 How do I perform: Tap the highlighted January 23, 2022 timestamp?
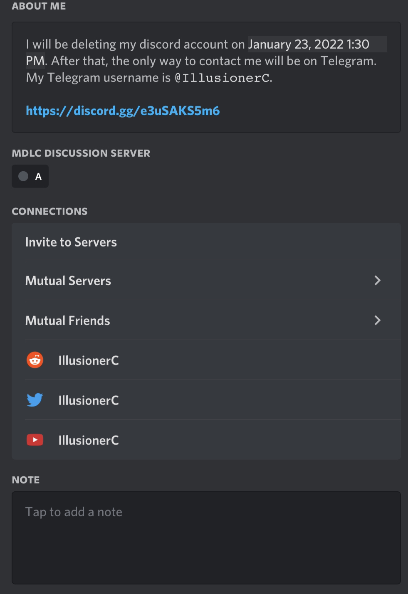point(309,44)
